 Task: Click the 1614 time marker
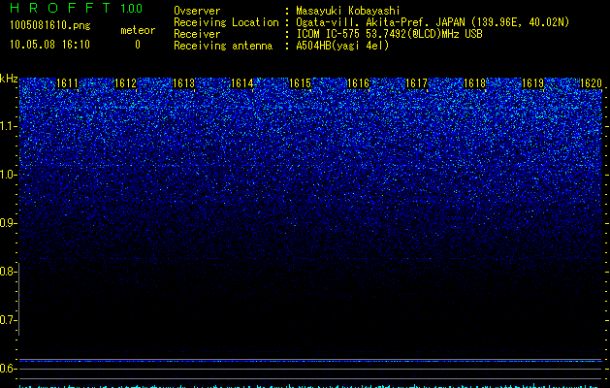click(242, 83)
